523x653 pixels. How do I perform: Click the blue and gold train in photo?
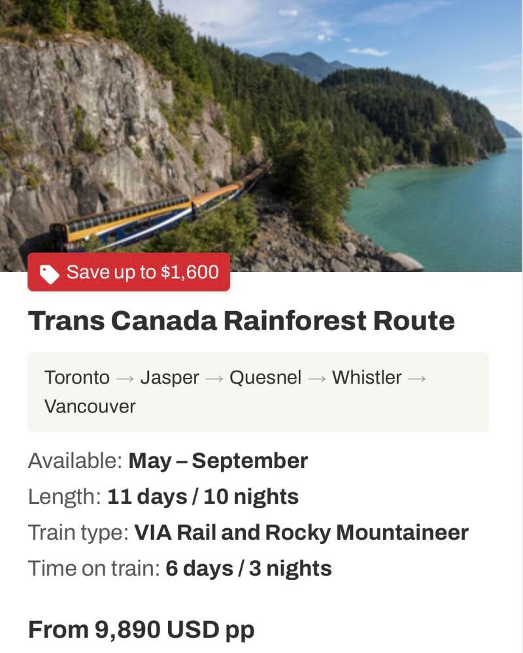[x=150, y=217]
